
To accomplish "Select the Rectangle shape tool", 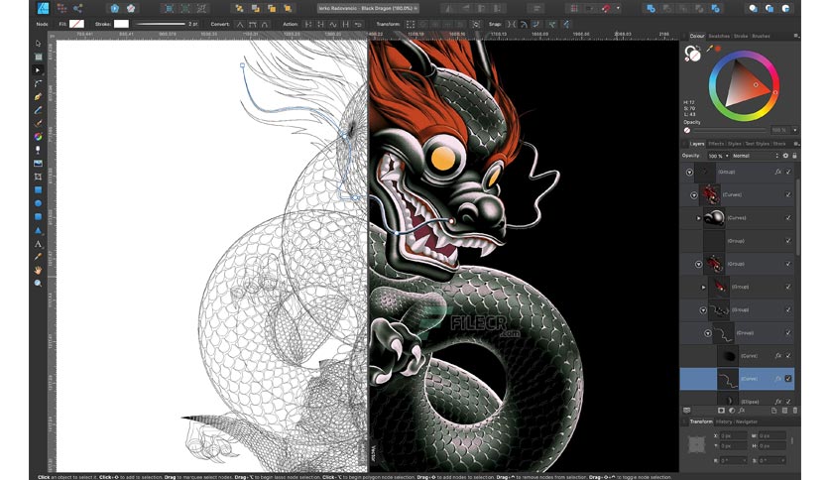I will pos(39,189).
